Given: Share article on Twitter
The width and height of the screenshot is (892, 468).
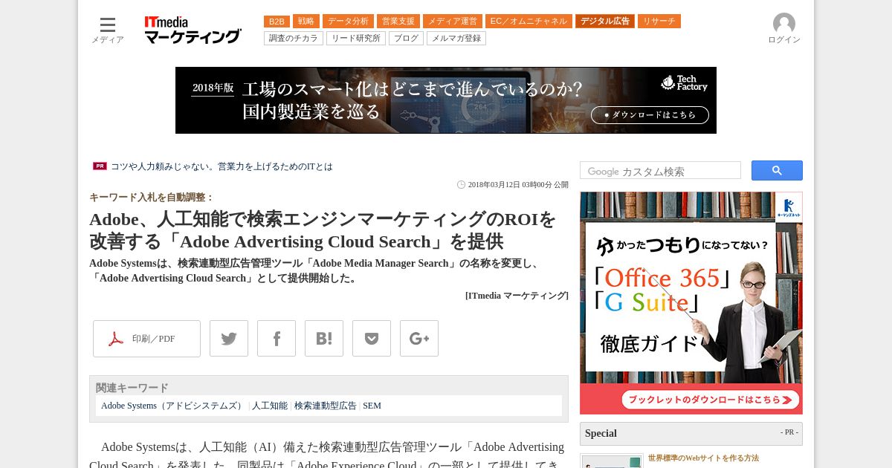Looking at the screenshot, I should pos(229,339).
